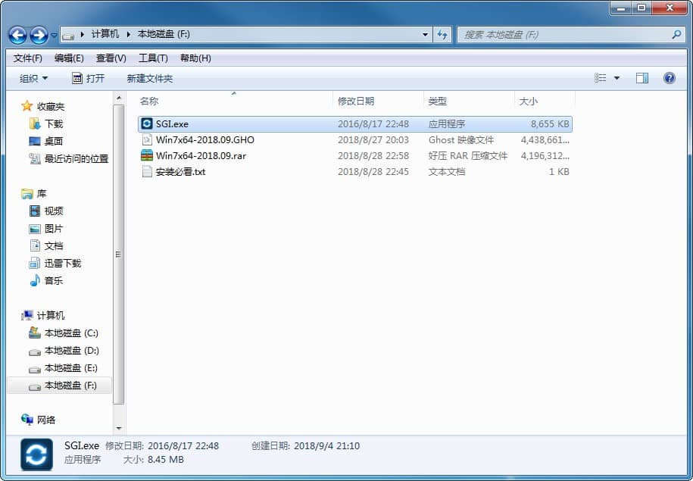
Task: Open the Help icon on the toolbar
Action: tap(669, 77)
